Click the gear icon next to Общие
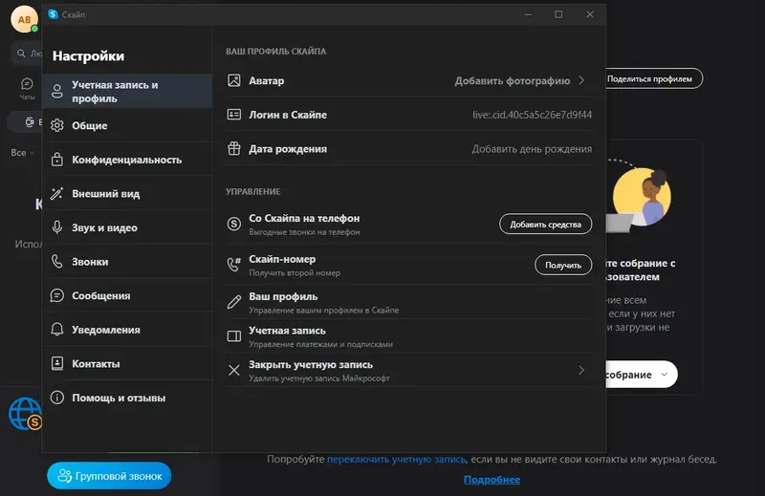This screenshot has height=496, width=765. [57, 125]
